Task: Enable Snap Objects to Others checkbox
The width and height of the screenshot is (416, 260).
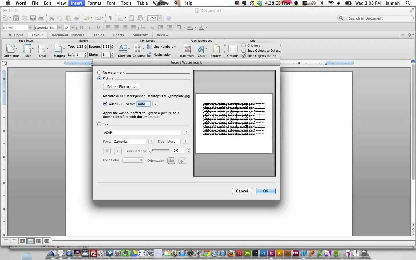Action: [x=244, y=51]
